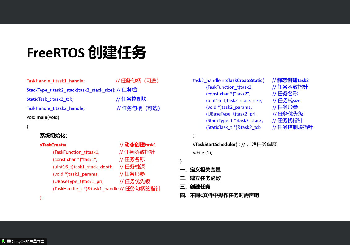Click 'vTaskStartScheduler();' text

point(217,144)
